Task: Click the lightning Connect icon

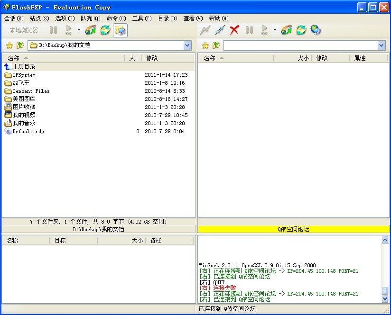Action: pos(205,30)
